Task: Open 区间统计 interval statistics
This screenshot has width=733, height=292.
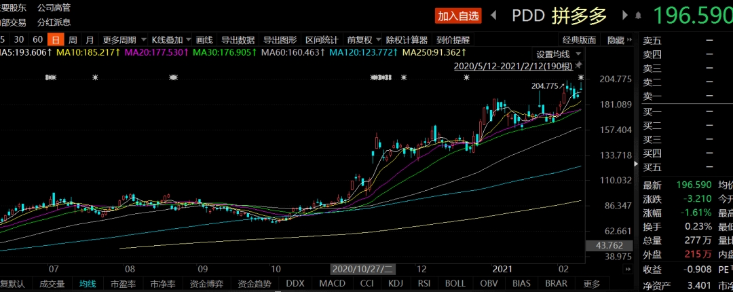Action: [x=322, y=40]
